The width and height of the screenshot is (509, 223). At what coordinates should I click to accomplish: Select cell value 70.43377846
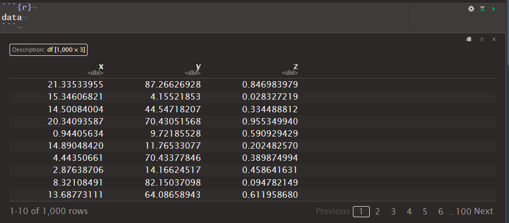(x=172, y=158)
